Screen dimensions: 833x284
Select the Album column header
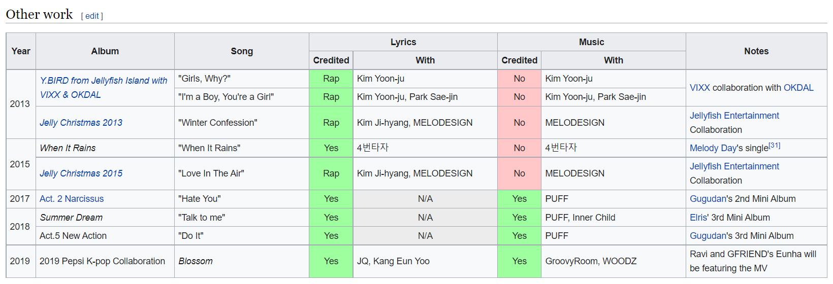click(105, 51)
